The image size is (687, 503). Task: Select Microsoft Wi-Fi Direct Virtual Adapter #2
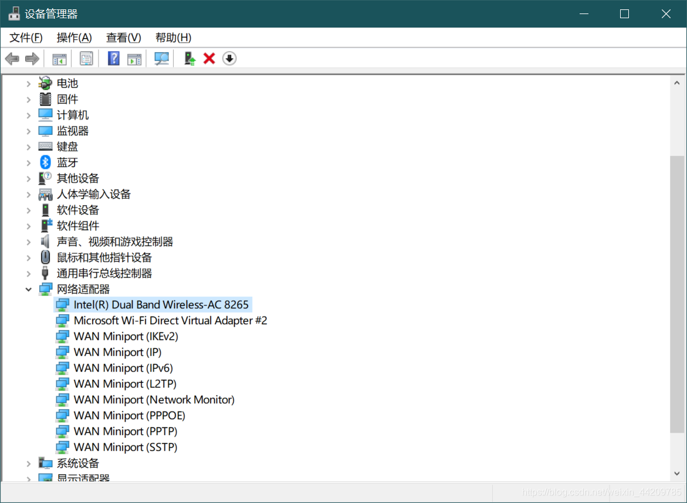171,321
